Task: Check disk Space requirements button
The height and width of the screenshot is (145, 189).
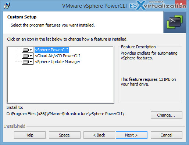Action: coord(65,135)
